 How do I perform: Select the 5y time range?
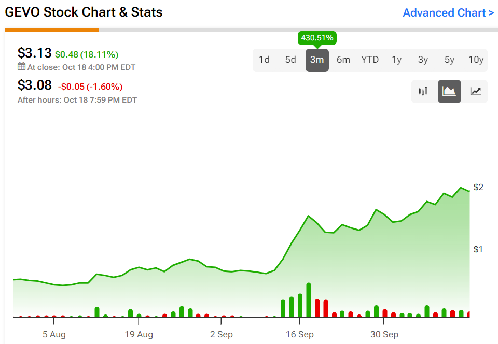tap(449, 60)
